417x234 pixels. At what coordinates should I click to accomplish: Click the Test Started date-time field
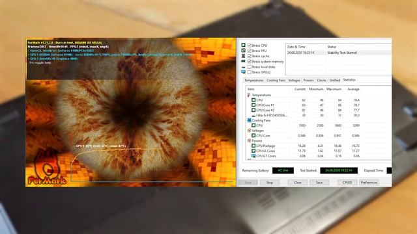click(339, 170)
